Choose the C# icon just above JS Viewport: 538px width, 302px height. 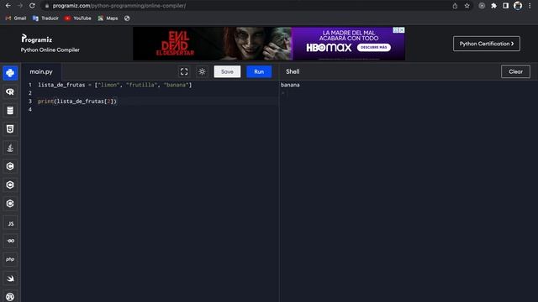click(10, 204)
